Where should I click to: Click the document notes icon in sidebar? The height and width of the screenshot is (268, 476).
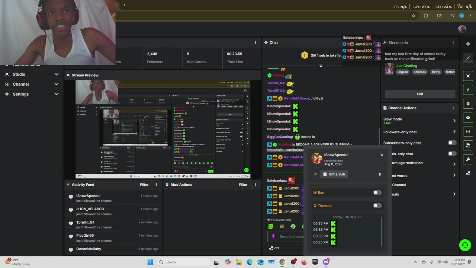[468, 104]
